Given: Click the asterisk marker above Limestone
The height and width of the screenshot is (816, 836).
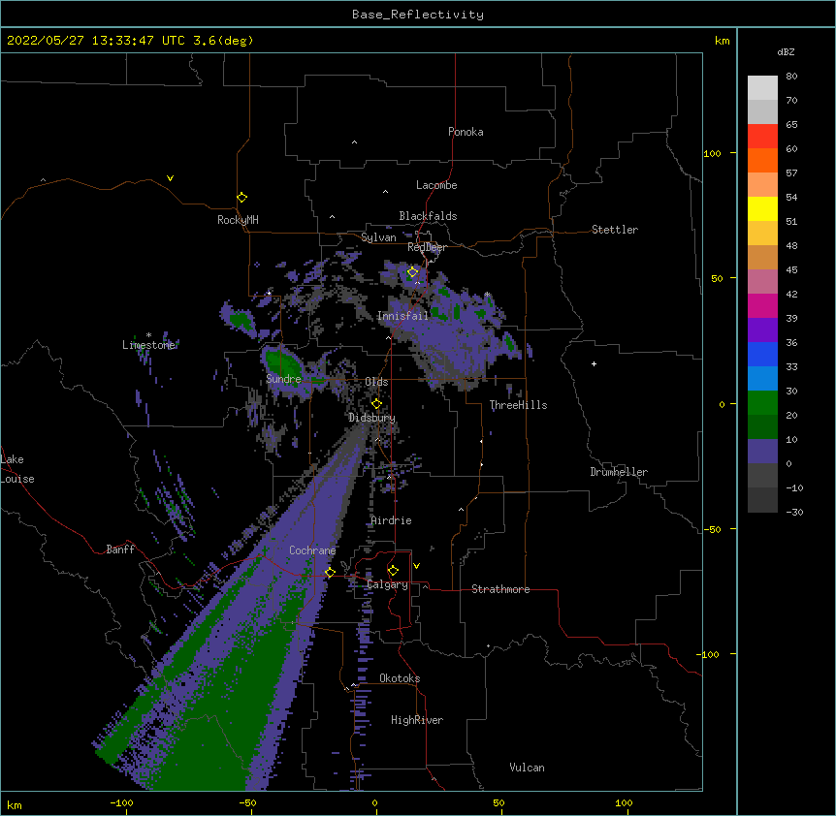Looking at the screenshot, I should pos(148,335).
